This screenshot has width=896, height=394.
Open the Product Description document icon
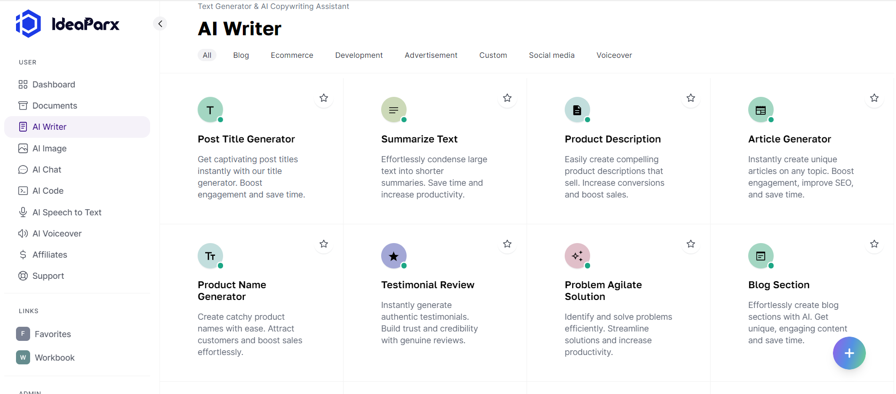click(577, 110)
